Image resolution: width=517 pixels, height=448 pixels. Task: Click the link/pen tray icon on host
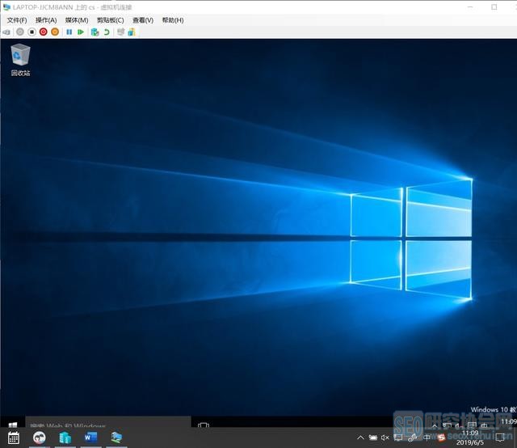click(x=413, y=437)
